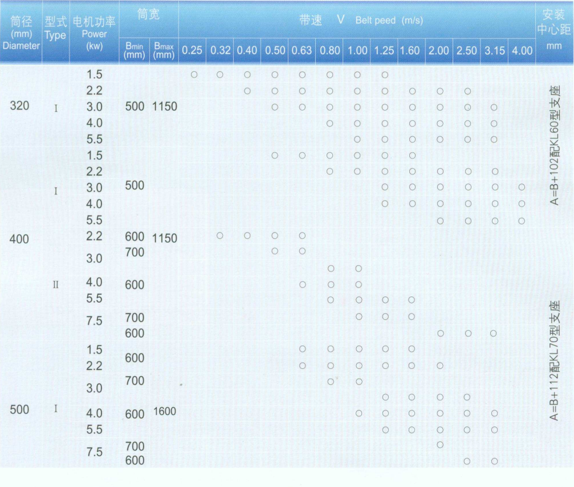This screenshot has height=487, width=574.
Task: Click the Bmin (mm) sub-header
Action: pyautogui.click(x=135, y=50)
